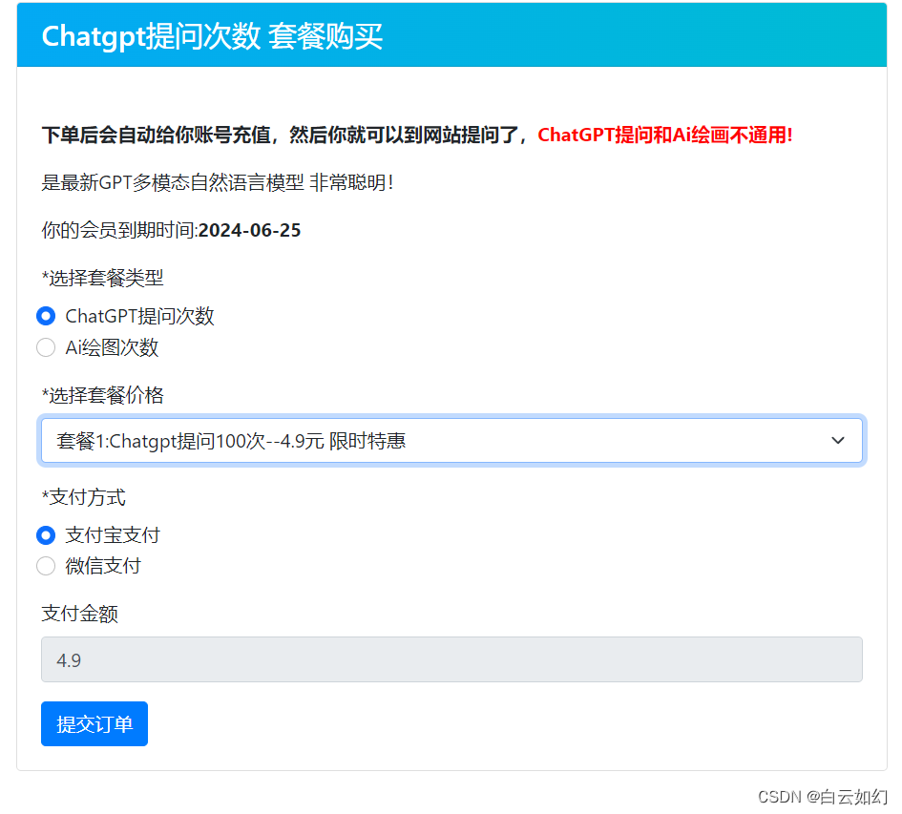Choose 支付宝支付 as payment method
The image size is (902, 814).
(46, 535)
